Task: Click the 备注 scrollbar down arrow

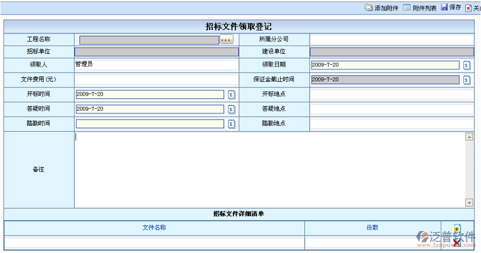Action: coord(469,203)
